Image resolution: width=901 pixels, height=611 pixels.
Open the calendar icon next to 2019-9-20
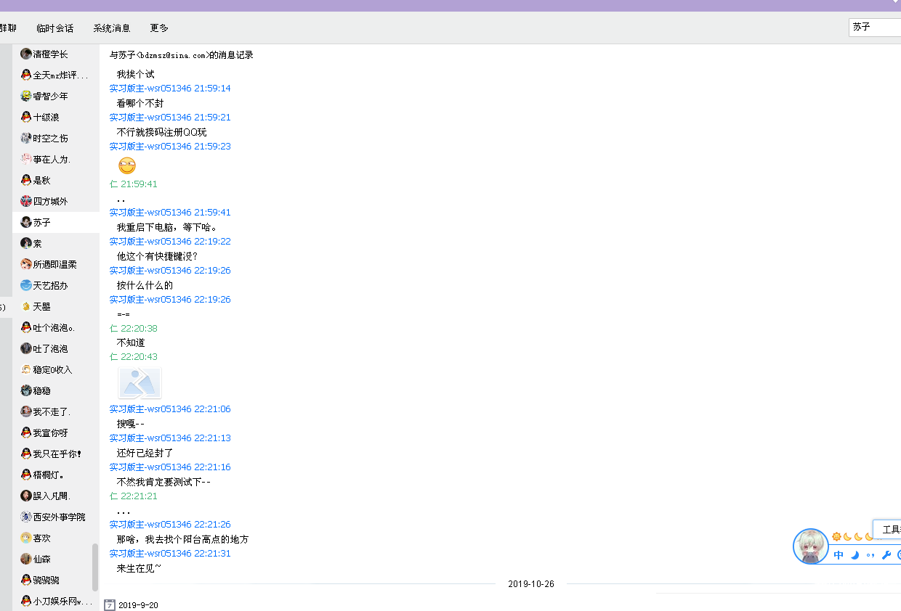[x=110, y=604]
